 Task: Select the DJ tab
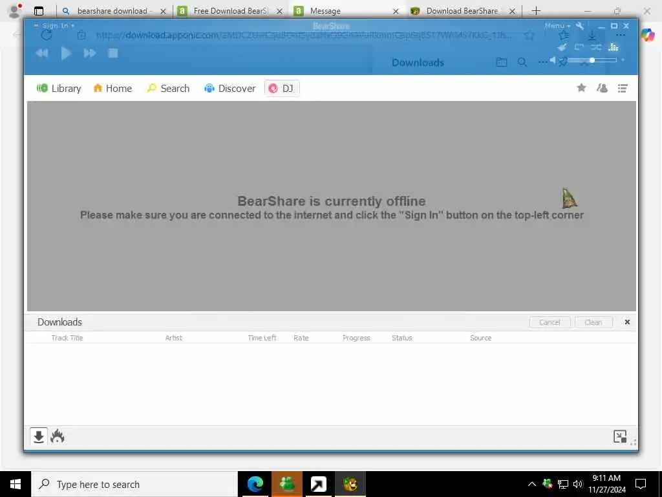[x=282, y=88]
